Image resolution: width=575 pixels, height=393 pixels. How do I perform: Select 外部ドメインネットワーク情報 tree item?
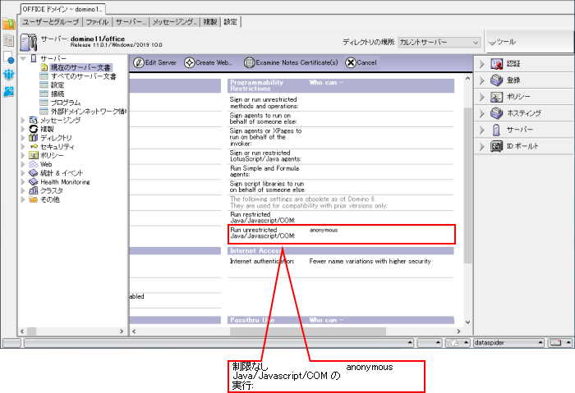point(88,111)
